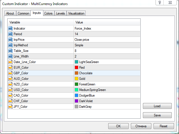
Task: Click the DarkGray swatch for JPY_Color
Action: (76, 107)
